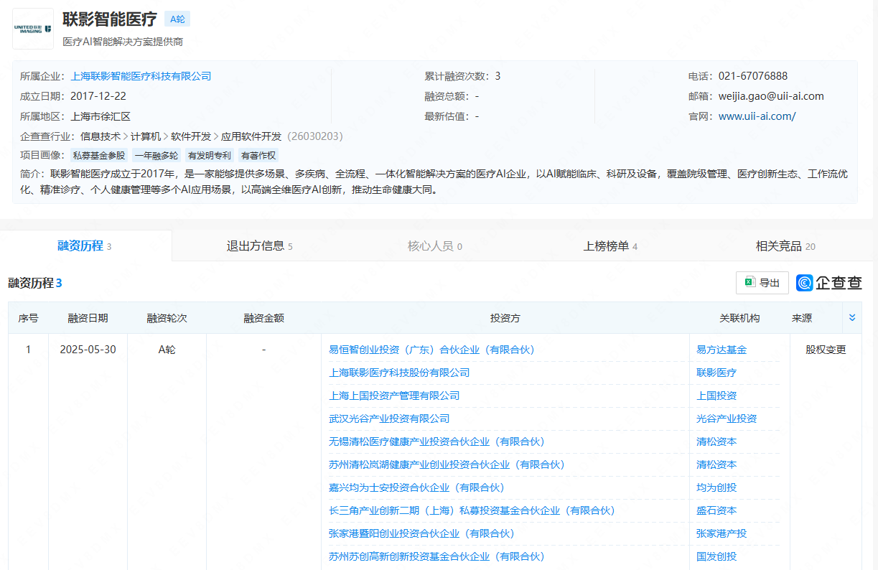The height and width of the screenshot is (570, 878).
Task: Click the A轮 badge beside company name
Action: click(177, 19)
